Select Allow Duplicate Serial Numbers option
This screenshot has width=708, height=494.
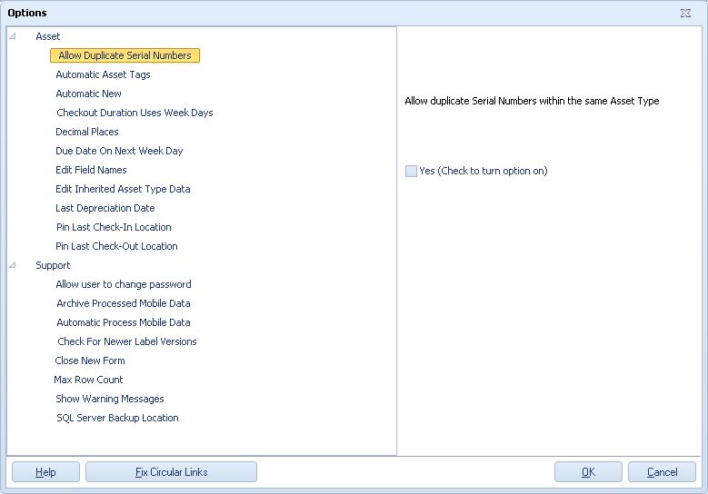click(125, 55)
